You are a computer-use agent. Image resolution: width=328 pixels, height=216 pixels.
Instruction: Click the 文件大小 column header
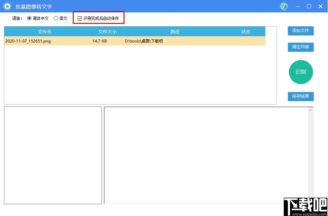107,32
